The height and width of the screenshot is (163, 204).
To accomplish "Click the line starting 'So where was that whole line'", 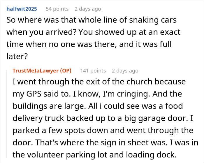I will pos(92,20).
